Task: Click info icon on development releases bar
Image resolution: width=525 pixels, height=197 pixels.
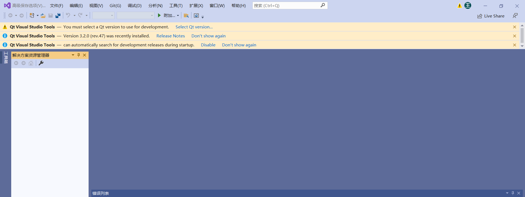Action: [5, 45]
